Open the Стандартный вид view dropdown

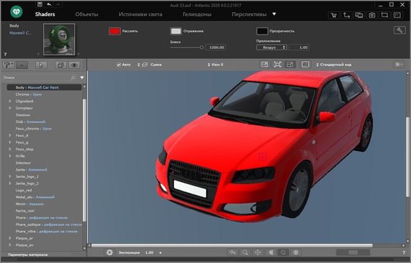pos(335,65)
